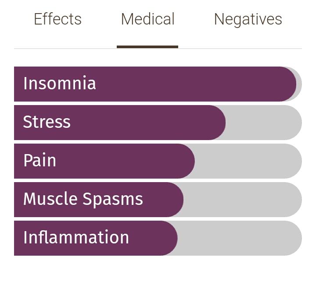
Task: Select the Medical tab
Action: point(148,19)
